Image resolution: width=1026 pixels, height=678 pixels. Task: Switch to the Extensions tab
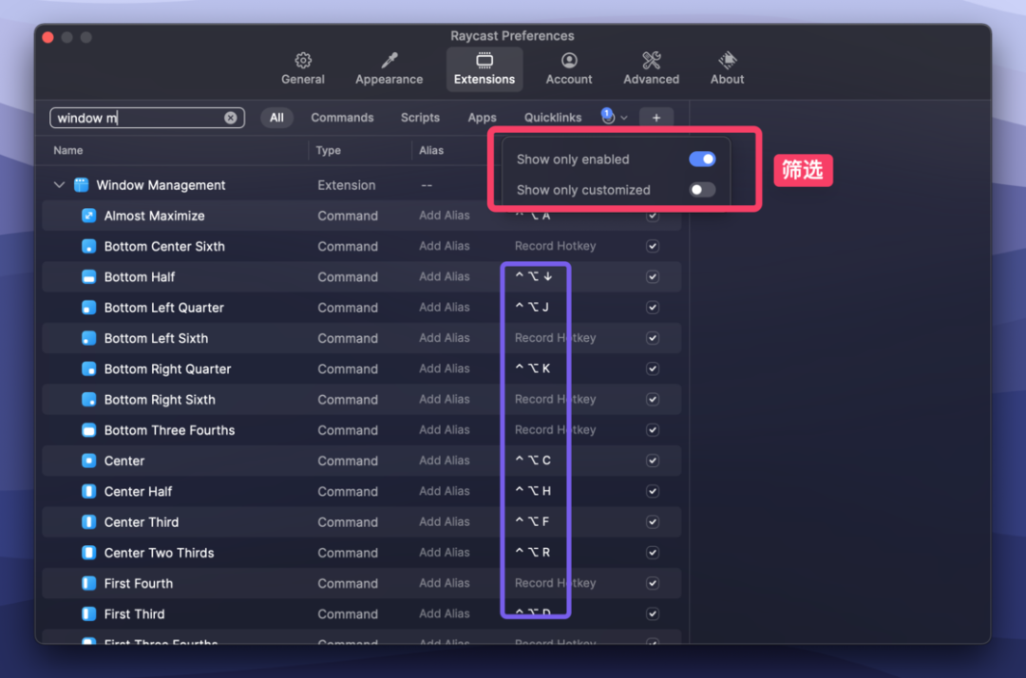(484, 68)
